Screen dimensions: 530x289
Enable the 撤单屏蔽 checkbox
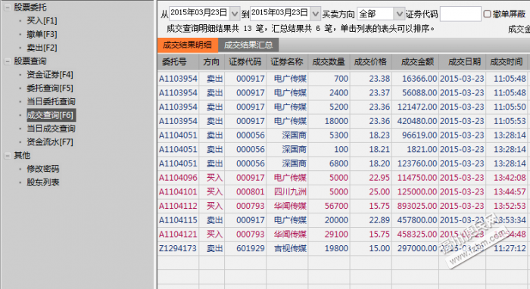487,14
